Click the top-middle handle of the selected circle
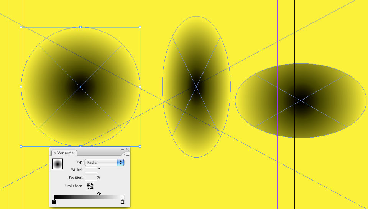Screen dimensions: 368x209 coord(80,27)
